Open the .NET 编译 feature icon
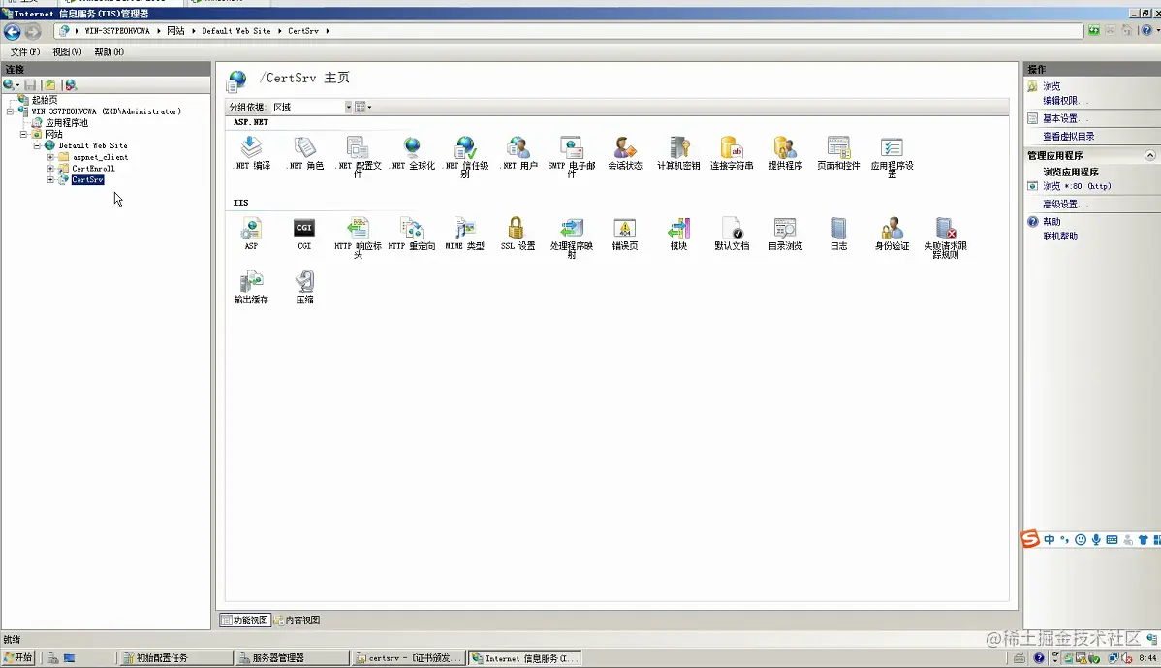1161x668 pixels. tap(252, 153)
